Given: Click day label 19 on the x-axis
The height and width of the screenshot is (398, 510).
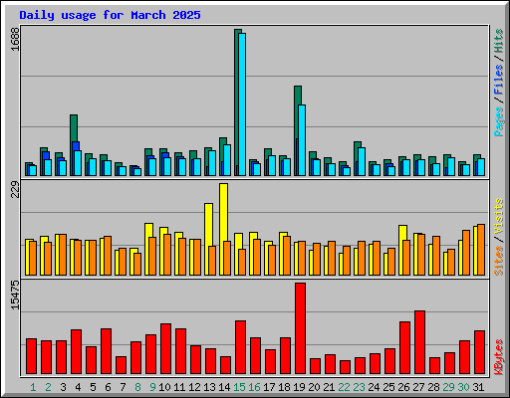Looking at the screenshot, I should click(x=299, y=387).
